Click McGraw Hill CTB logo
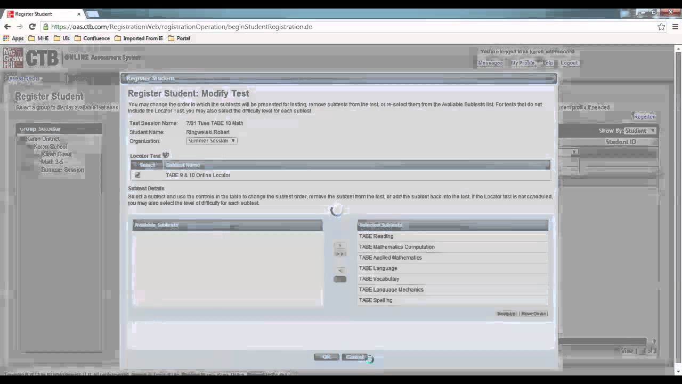The image size is (682, 384). point(31,58)
